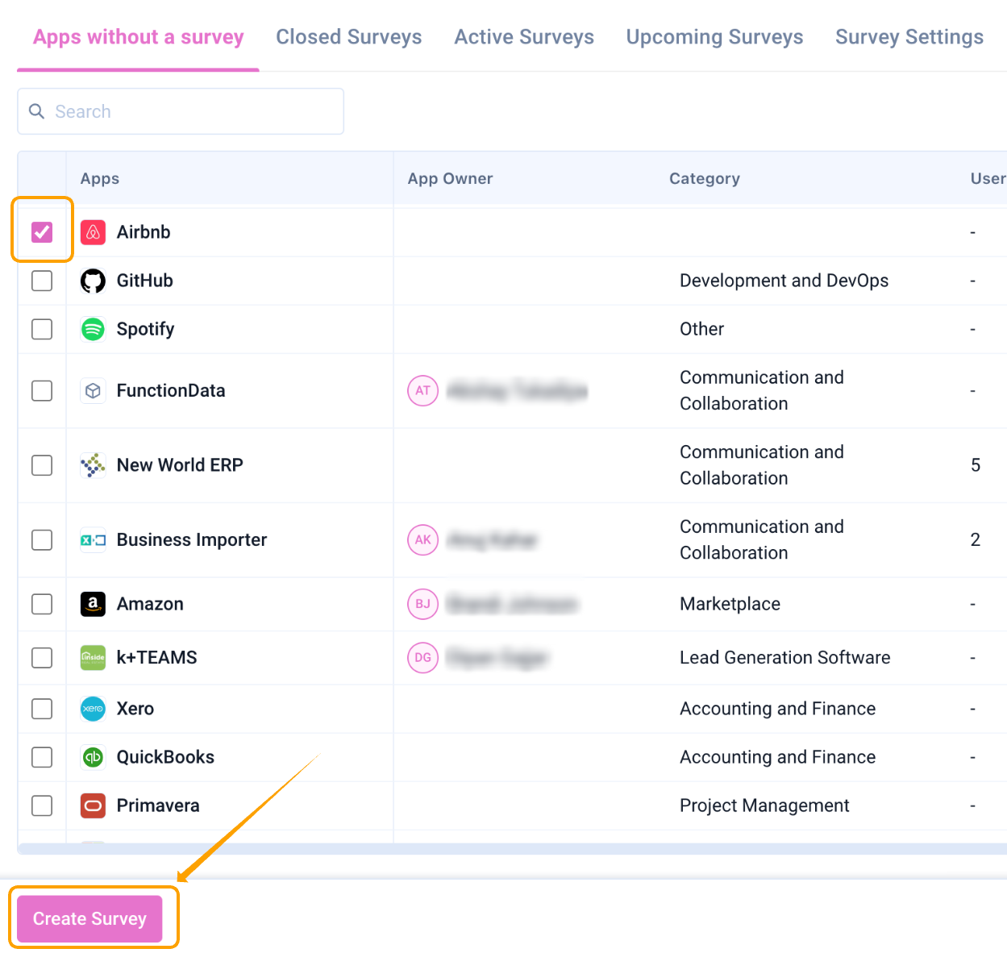1007x953 pixels.
Task: Uncheck the Airbnb checkbox
Action: coord(42,232)
